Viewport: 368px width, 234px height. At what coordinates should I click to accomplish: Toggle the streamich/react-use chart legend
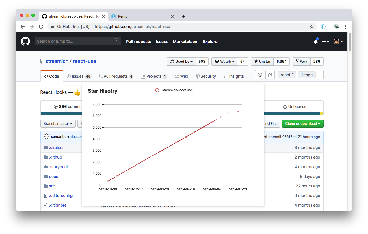[173, 90]
